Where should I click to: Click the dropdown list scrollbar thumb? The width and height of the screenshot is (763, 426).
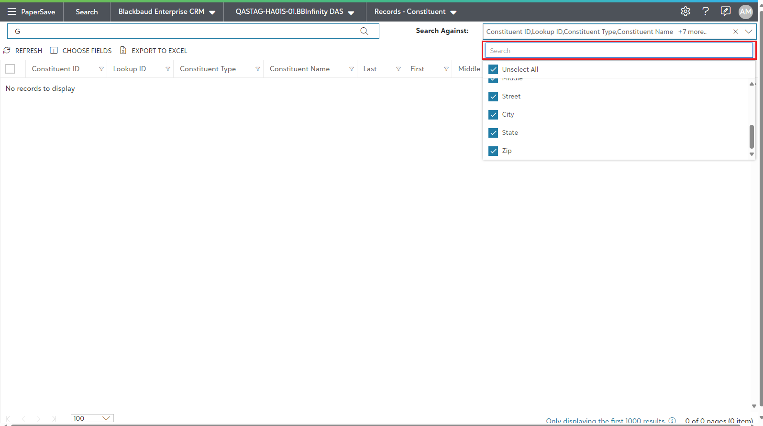pyautogui.click(x=752, y=136)
